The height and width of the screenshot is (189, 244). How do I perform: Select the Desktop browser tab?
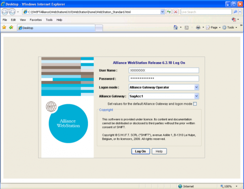(x=56, y=28)
